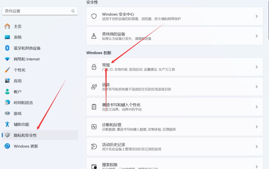Go to 时间和语言 settings
The width and height of the screenshot is (269, 169).
(40, 102)
